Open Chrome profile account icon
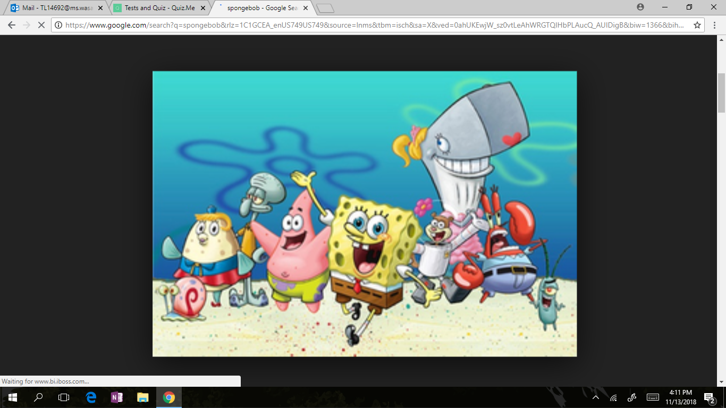 click(x=640, y=7)
